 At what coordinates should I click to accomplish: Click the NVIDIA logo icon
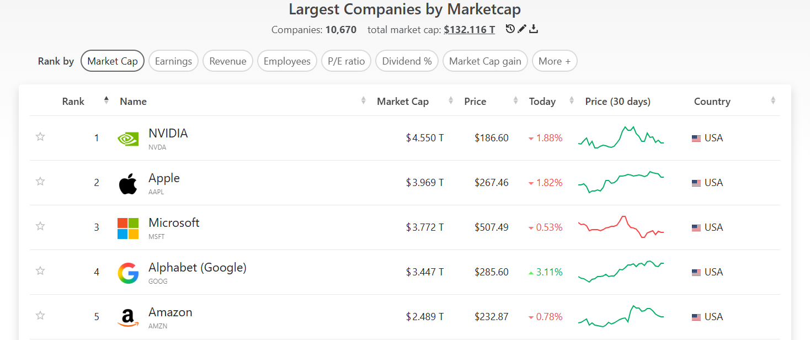[x=128, y=139]
